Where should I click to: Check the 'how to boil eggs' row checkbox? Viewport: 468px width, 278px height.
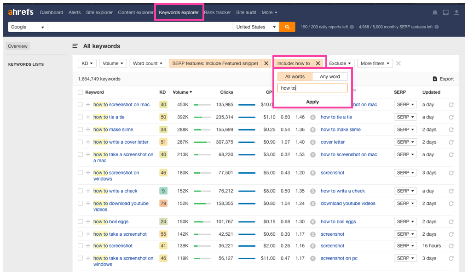pos(81,221)
